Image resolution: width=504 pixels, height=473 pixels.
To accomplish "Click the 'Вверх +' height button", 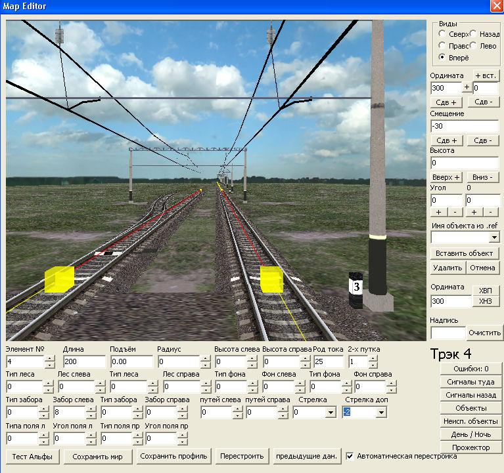I will tap(447, 178).
